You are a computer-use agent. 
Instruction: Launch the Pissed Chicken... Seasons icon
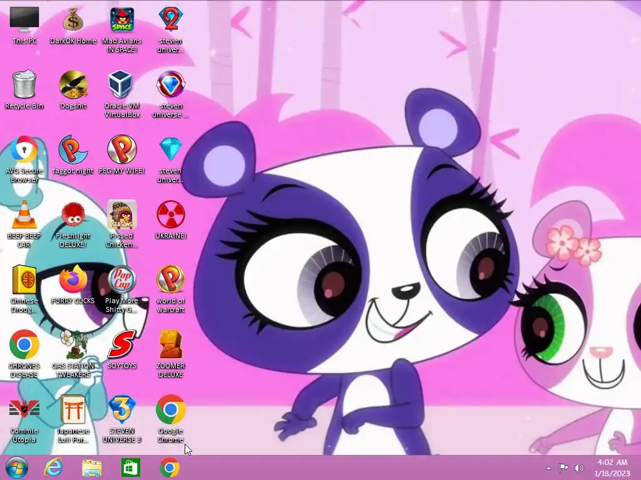coord(122,224)
